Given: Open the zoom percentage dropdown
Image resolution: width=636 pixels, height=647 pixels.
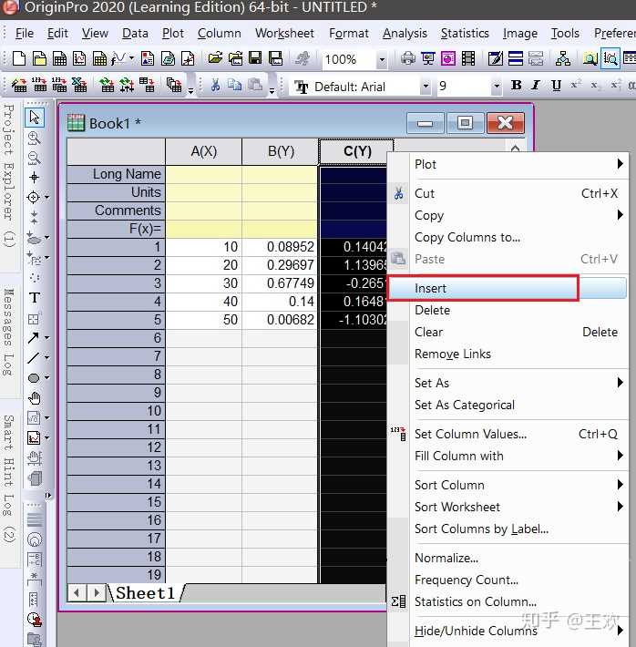Looking at the screenshot, I should pos(382,60).
